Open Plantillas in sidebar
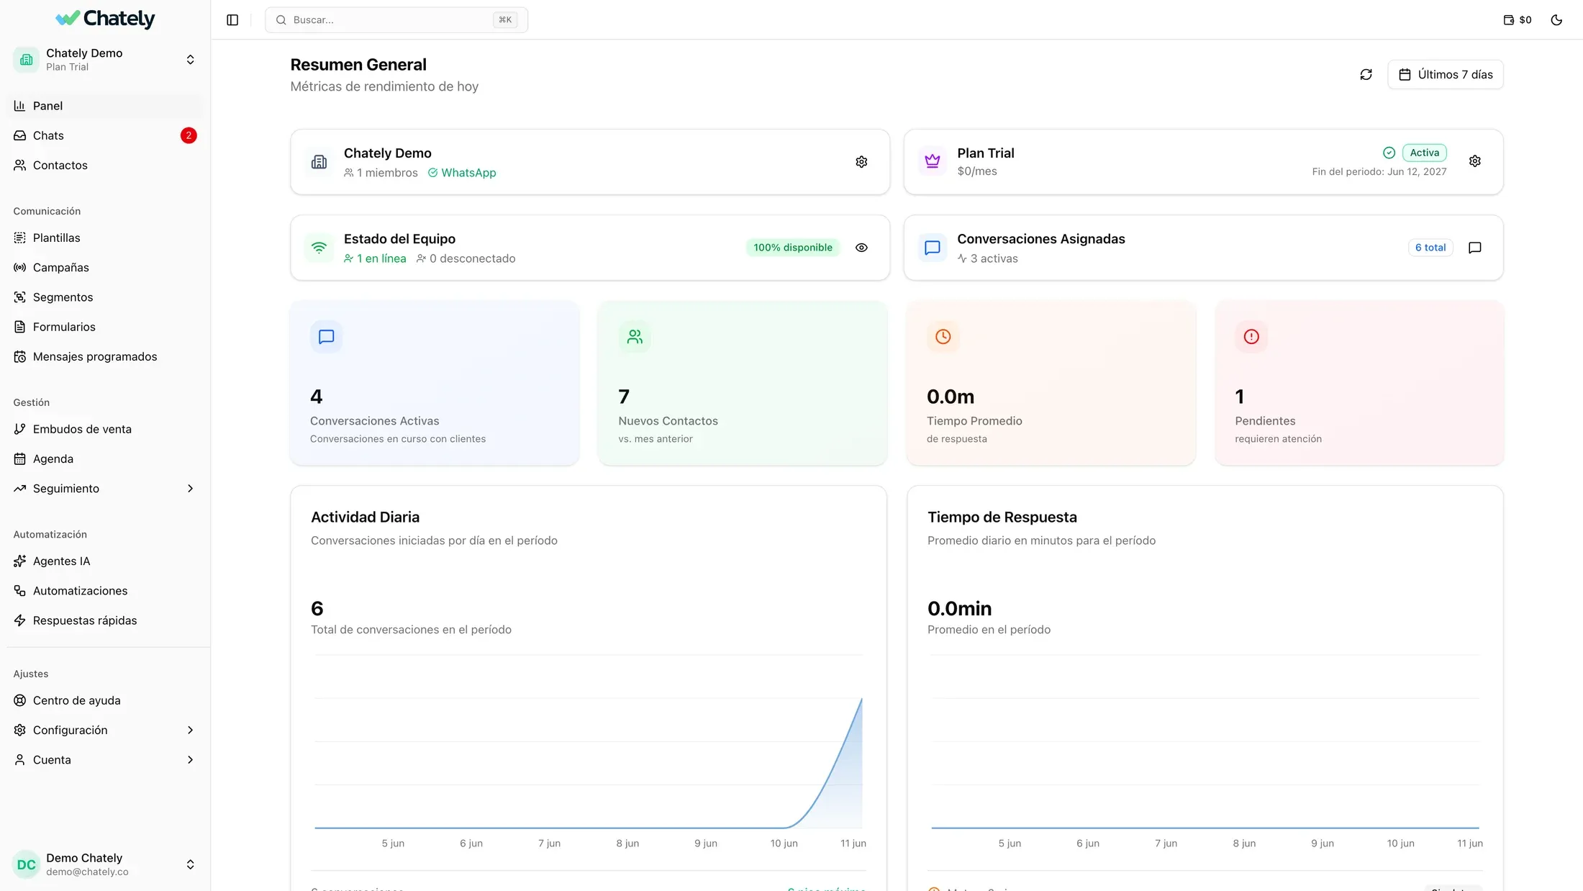This screenshot has width=1583, height=891. pyautogui.click(x=105, y=238)
